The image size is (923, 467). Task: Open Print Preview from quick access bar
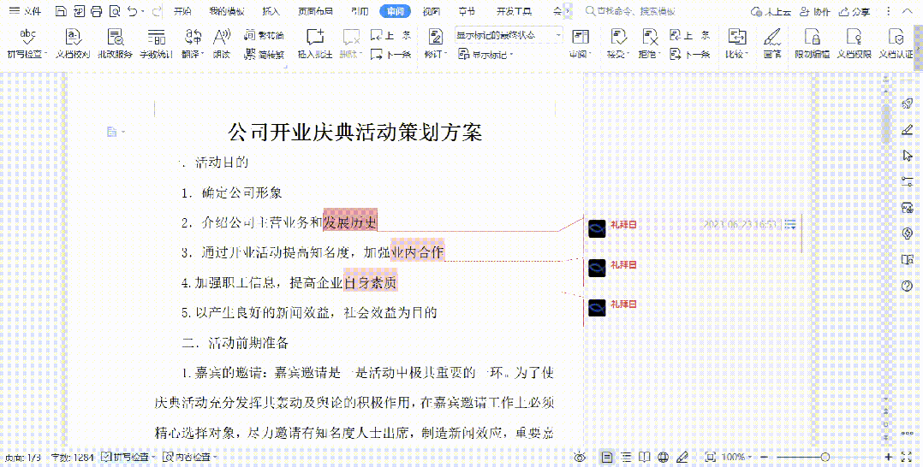coord(115,11)
